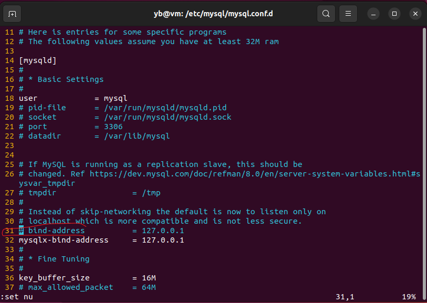Viewport: 427px width, 303px height.
Task: Close the terminal window
Action: pyautogui.click(x=415, y=14)
